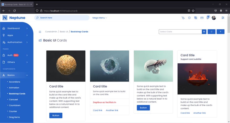Reload the page in browser

[x=15, y=11]
